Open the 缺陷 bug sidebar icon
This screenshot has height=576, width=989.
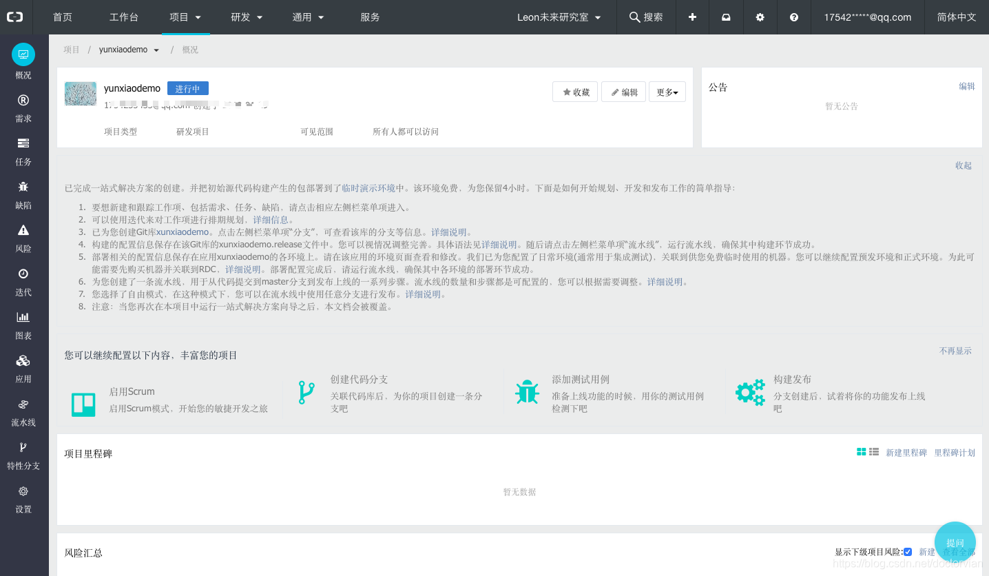(23, 187)
